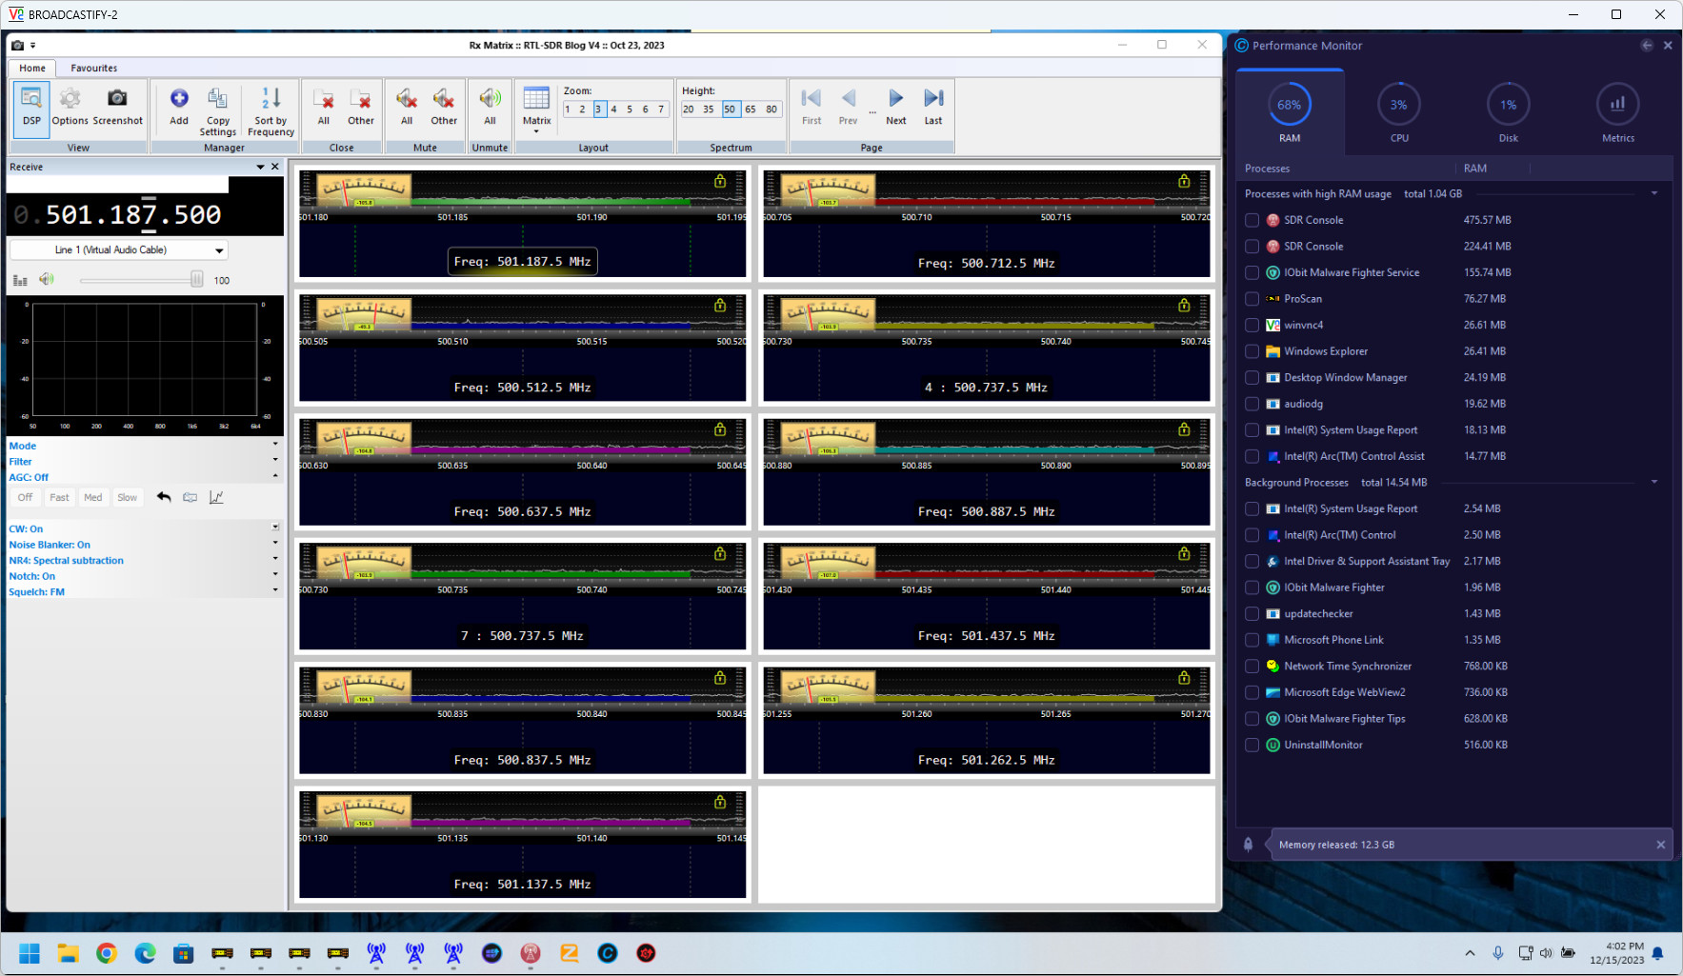This screenshot has height=976, width=1683.
Task: Check the ProScan process checkbox
Action: pos(1252,299)
